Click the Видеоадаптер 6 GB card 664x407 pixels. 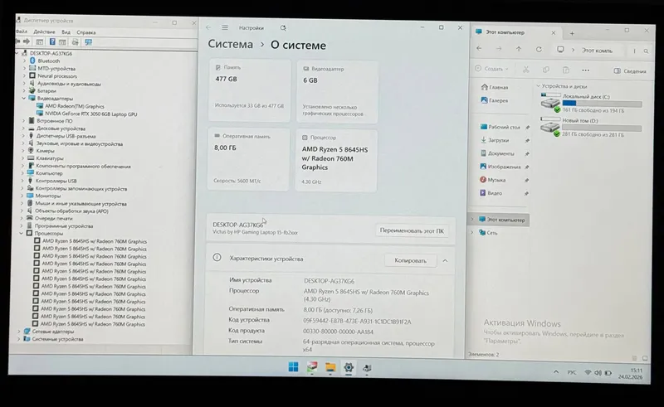click(337, 91)
